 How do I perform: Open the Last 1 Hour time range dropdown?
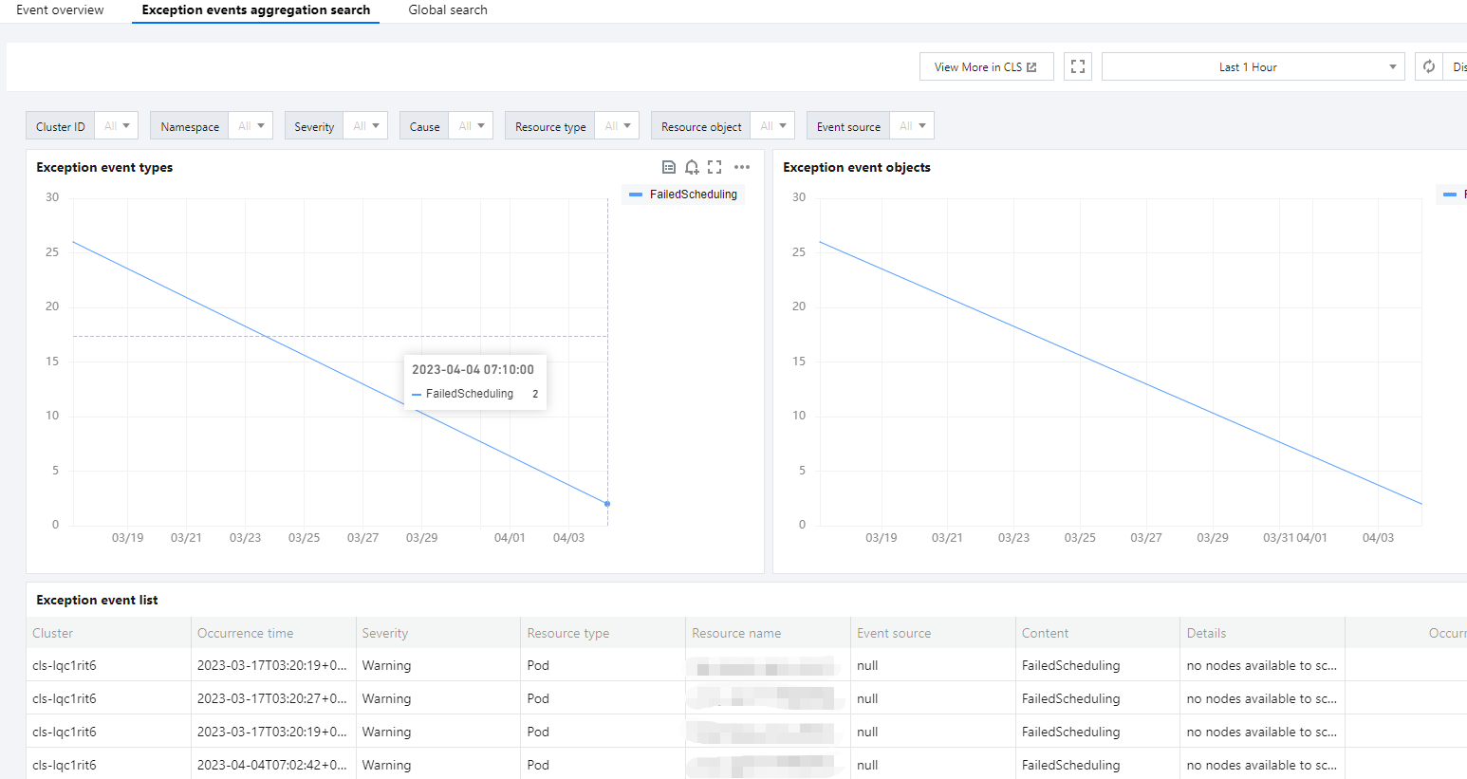[x=1253, y=66]
